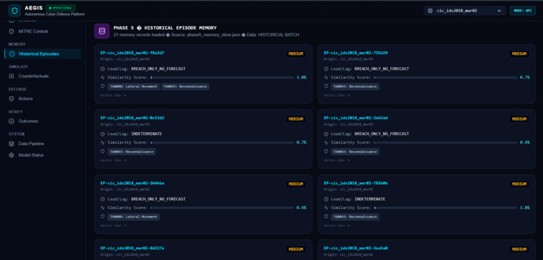This screenshot has height=260, width=543.
Task: Click the shield tag icon in episode 735d29 card
Action: coord(326,86)
